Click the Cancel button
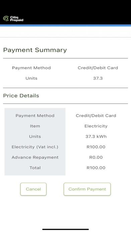Viewport: 131px width, 232px height. coord(33,189)
